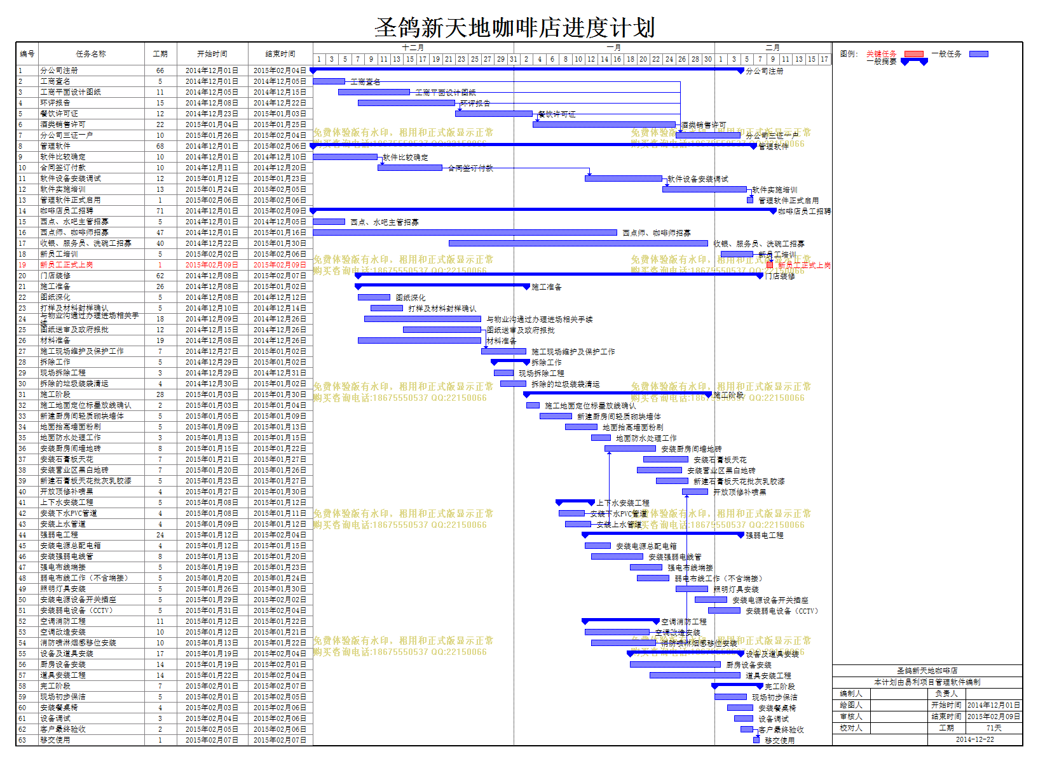The image size is (1038, 761).
Task: Click the 71天 duration value in title block
Action: [x=994, y=728]
